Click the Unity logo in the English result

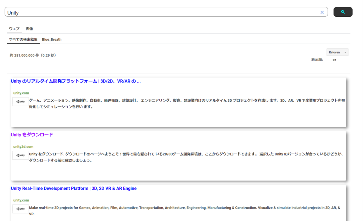click(21, 209)
